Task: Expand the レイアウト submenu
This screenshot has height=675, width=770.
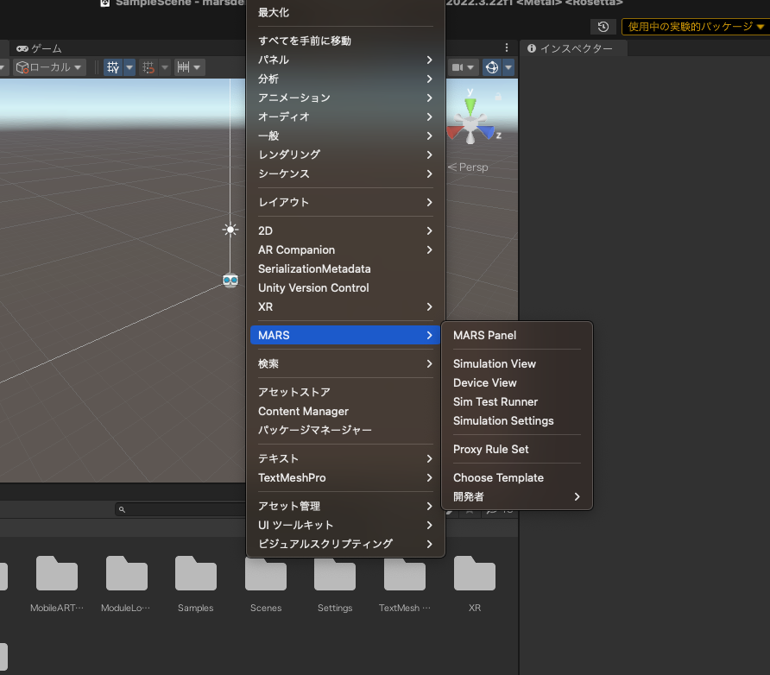Action: tap(345, 202)
